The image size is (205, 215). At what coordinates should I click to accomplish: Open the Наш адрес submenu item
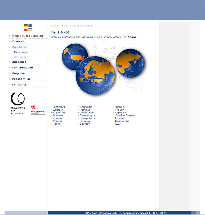point(21,57)
